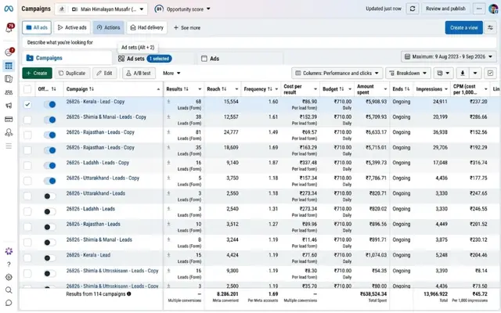
Task: Click the info icon beside Results from 114 campaigns
Action: tap(128, 294)
